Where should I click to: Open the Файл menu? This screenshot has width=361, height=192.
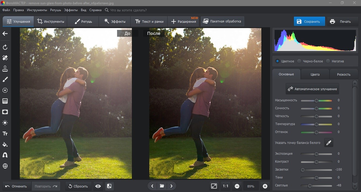pyautogui.click(x=6, y=10)
